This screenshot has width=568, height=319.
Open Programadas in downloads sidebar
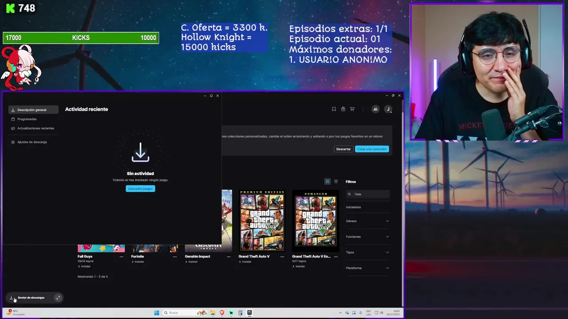click(x=27, y=119)
